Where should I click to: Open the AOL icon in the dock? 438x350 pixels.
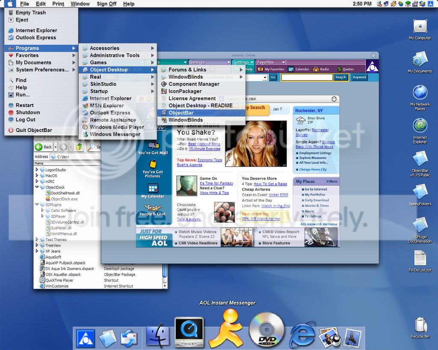pos(86,338)
